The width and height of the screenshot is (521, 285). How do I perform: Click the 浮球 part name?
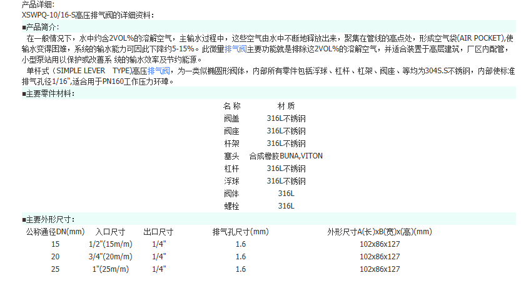[231, 181]
